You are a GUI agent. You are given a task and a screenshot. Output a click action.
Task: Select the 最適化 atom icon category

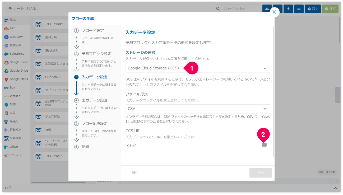[x=6, y=122]
